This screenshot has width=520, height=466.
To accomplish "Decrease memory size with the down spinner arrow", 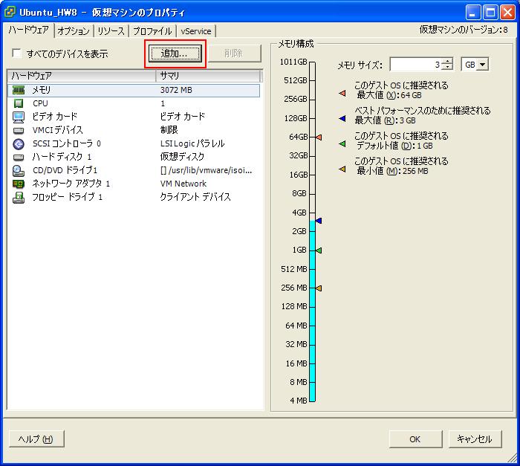I will (x=448, y=67).
